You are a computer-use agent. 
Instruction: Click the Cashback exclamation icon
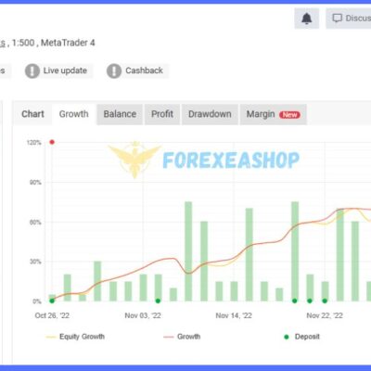click(x=114, y=70)
